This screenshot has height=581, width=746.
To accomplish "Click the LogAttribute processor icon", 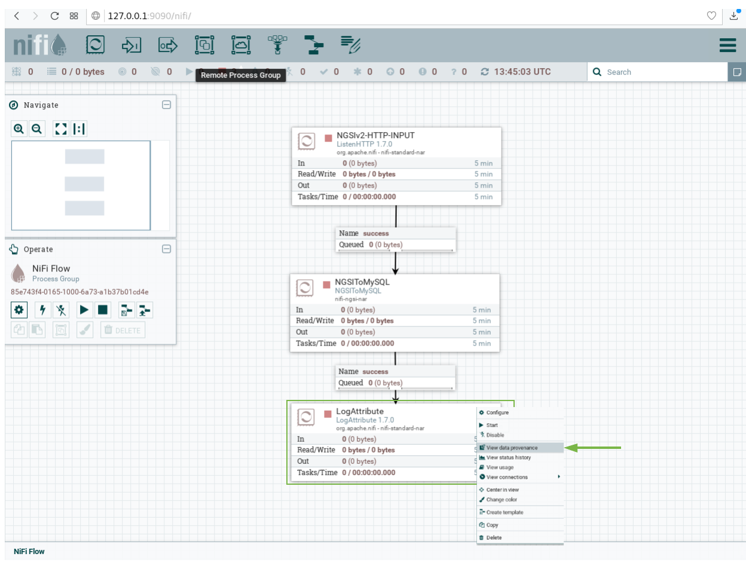I will coord(306,417).
